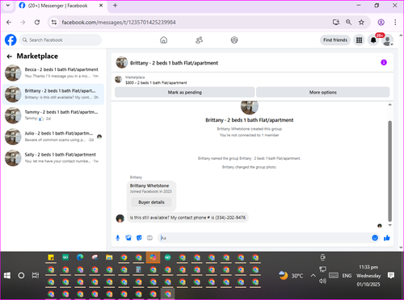The image size is (404, 300).
Task: Click the zoom magnifier icon in address bar
Action: [348, 23]
